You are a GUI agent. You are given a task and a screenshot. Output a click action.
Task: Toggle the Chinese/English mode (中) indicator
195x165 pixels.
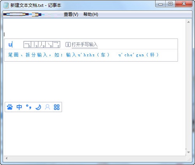click(19, 107)
